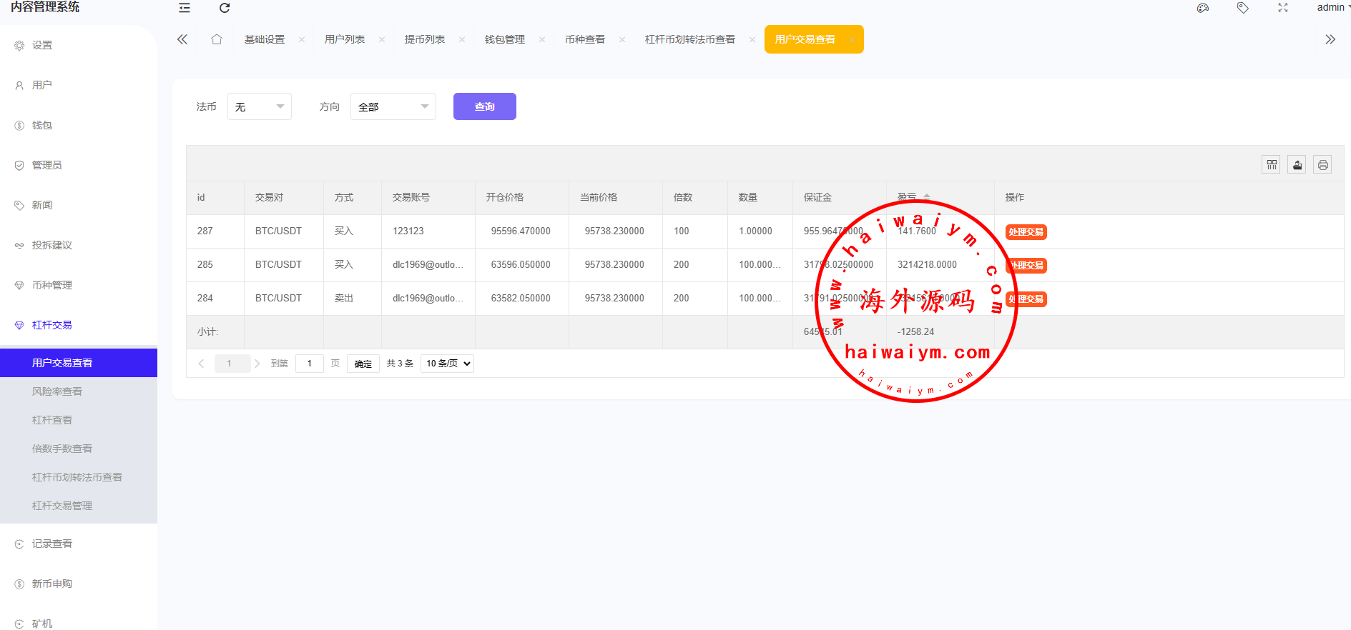Open the 法币 dropdown
This screenshot has width=1351, height=630.
click(259, 106)
